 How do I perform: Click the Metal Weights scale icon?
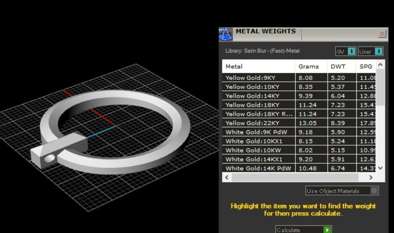pos(226,34)
